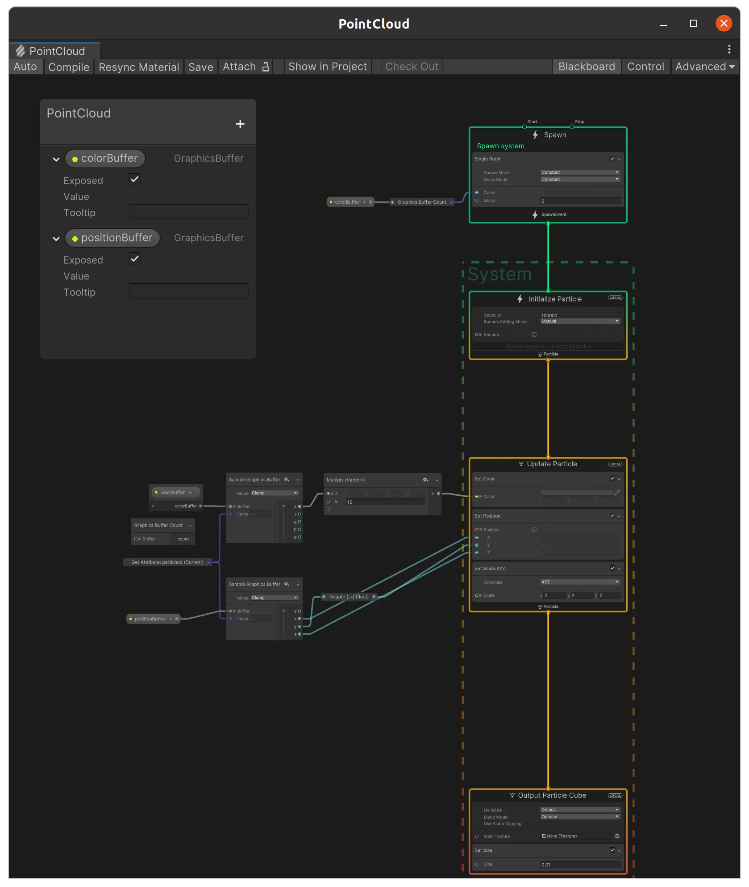Viewport: 749px width, 887px height.
Task: Disable the Set Color block checkbox
Action: tap(612, 478)
